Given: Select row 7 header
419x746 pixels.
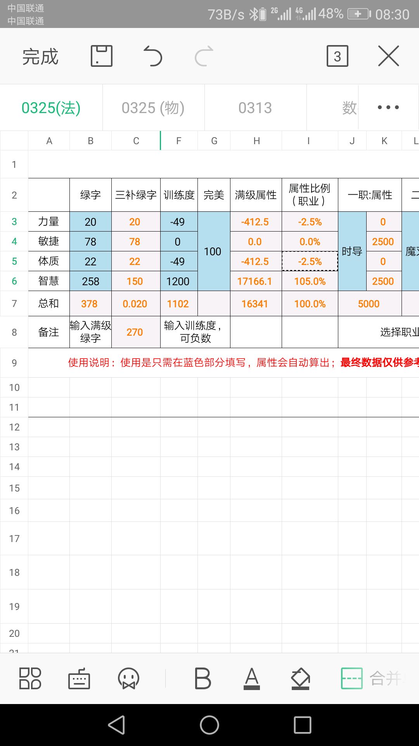Looking at the screenshot, I should (x=14, y=303).
